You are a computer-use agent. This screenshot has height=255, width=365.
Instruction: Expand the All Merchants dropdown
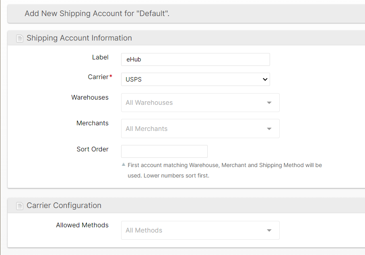(x=200, y=129)
